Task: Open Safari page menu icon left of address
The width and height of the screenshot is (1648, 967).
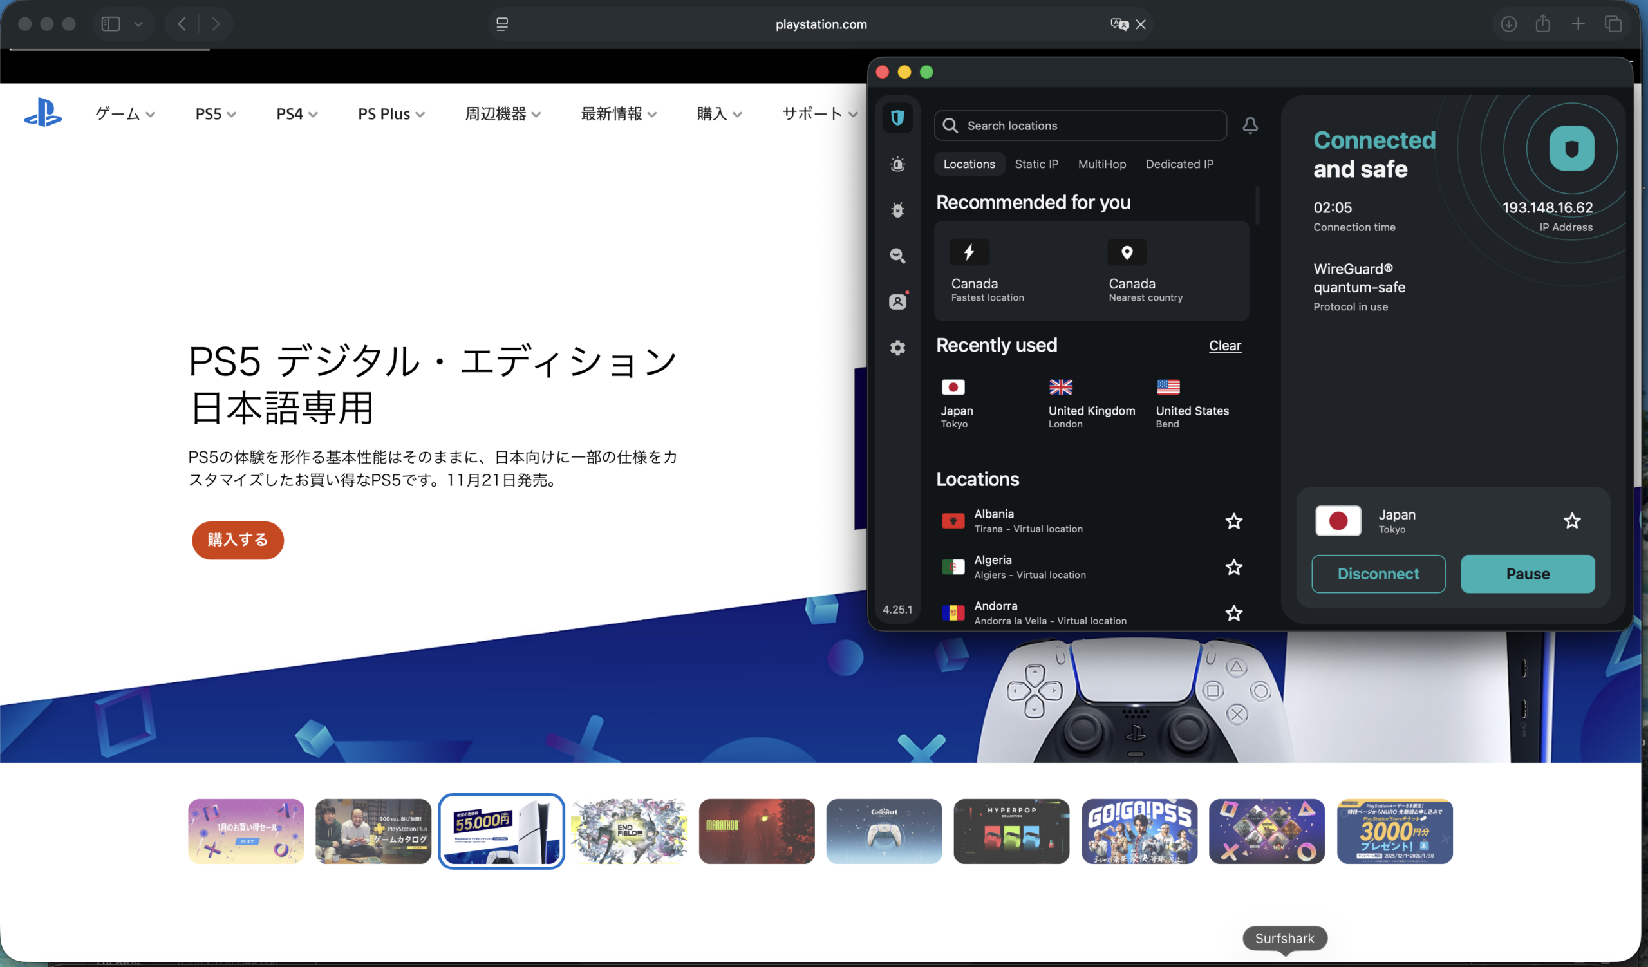Action: click(x=501, y=24)
